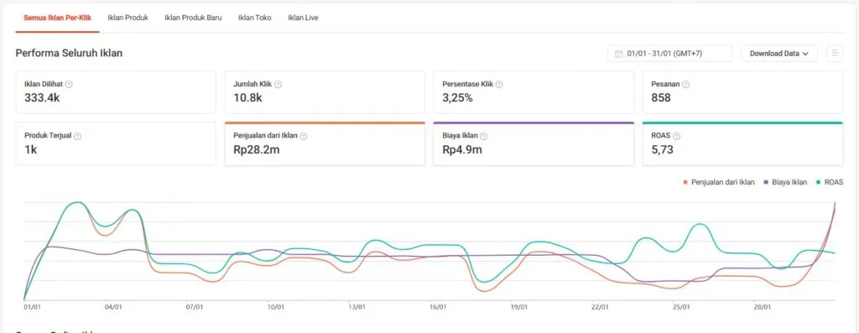This screenshot has width=859, height=333.
Task: Deselect the Penjualan dari Iklan Rp28.2m card
Action: [x=325, y=143]
